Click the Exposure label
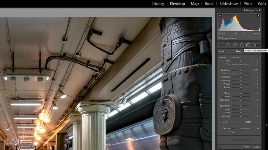Screen dimensions: 268x150 (x=225, y=70)
